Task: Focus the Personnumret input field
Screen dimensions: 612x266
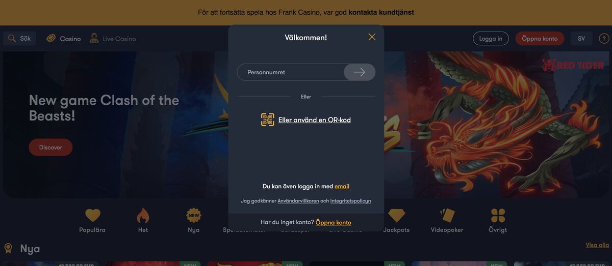Action: pos(291,72)
